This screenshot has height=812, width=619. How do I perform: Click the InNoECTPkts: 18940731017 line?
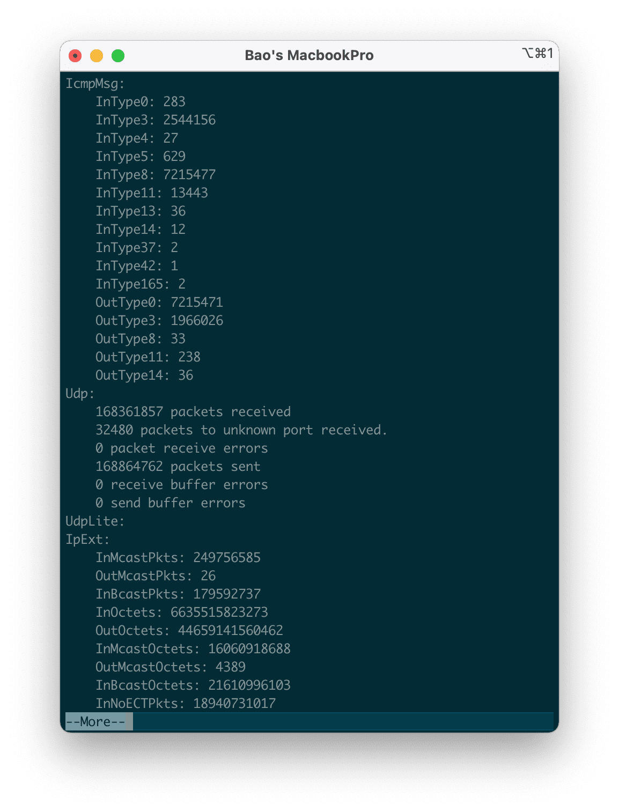tap(186, 704)
